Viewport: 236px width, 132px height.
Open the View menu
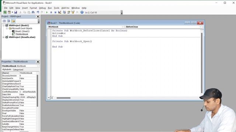click(x=18, y=8)
